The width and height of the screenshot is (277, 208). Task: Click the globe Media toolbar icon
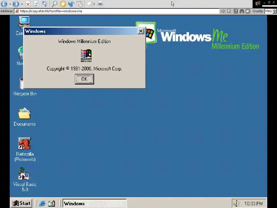(71, 4)
